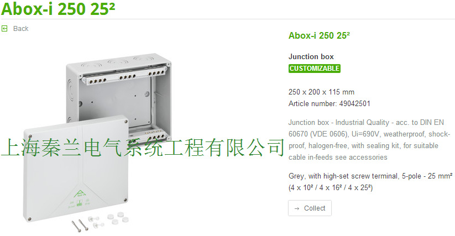Click the green Back arrow icon

pos(4,28)
